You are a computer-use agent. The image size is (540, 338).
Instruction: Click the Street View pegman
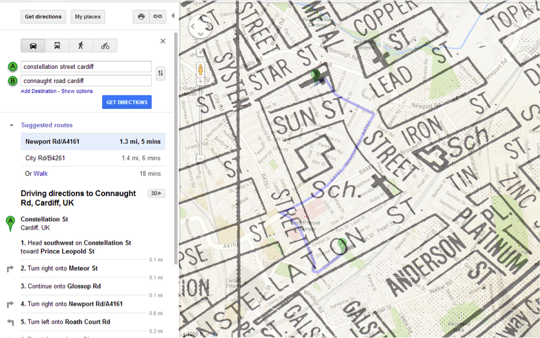pos(201,70)
